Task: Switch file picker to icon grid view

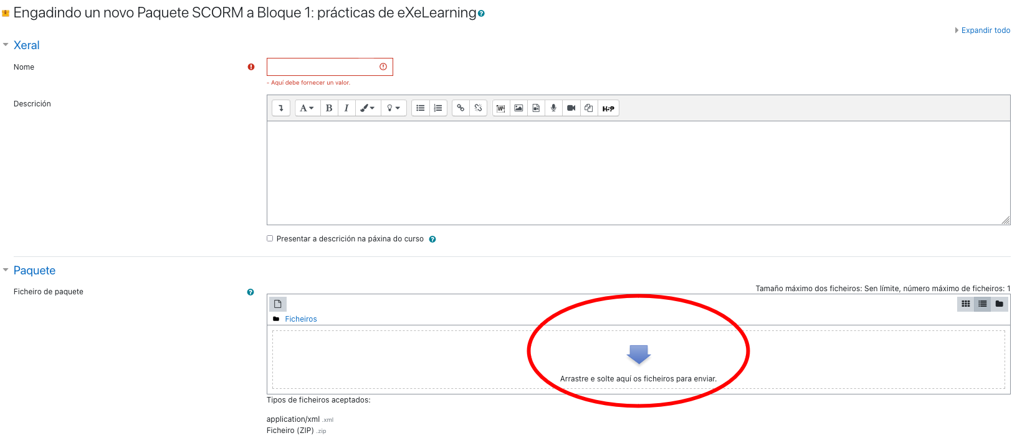Action: pos(966,304)
